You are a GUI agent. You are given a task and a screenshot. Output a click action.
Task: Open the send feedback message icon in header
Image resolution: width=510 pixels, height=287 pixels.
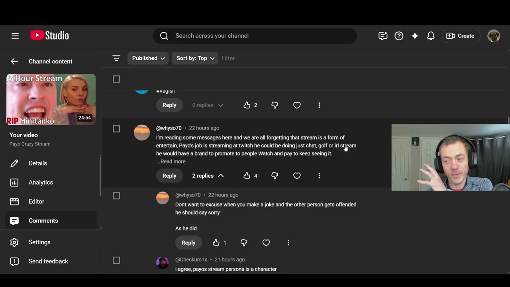point(383,36)
